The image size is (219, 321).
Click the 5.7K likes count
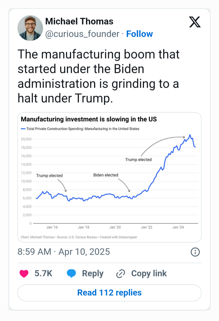43,274
